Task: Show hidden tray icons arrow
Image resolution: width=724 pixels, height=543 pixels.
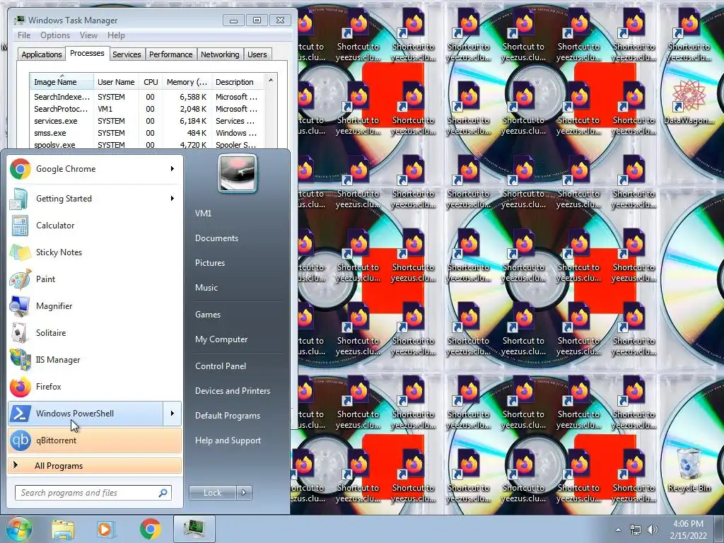Action: (618, 530)
